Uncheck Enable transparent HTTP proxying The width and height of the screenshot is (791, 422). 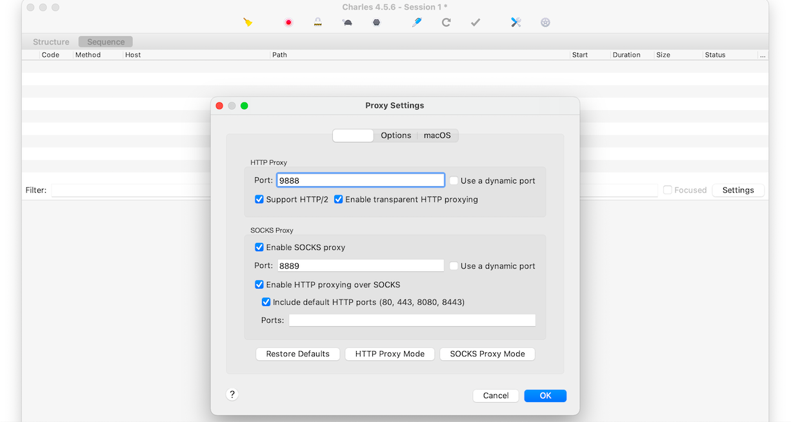click(339, 200)
